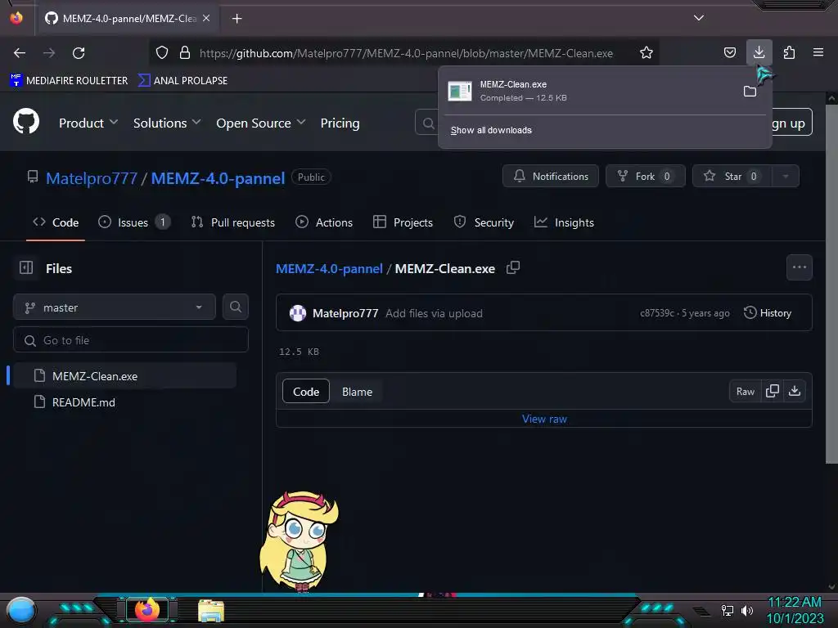Open containing folder for MEMZ-Clean.exe download

750,92
